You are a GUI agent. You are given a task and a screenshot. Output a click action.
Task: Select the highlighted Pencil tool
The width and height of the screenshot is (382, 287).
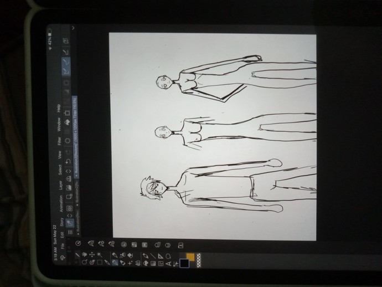click(x=115, y=263)
